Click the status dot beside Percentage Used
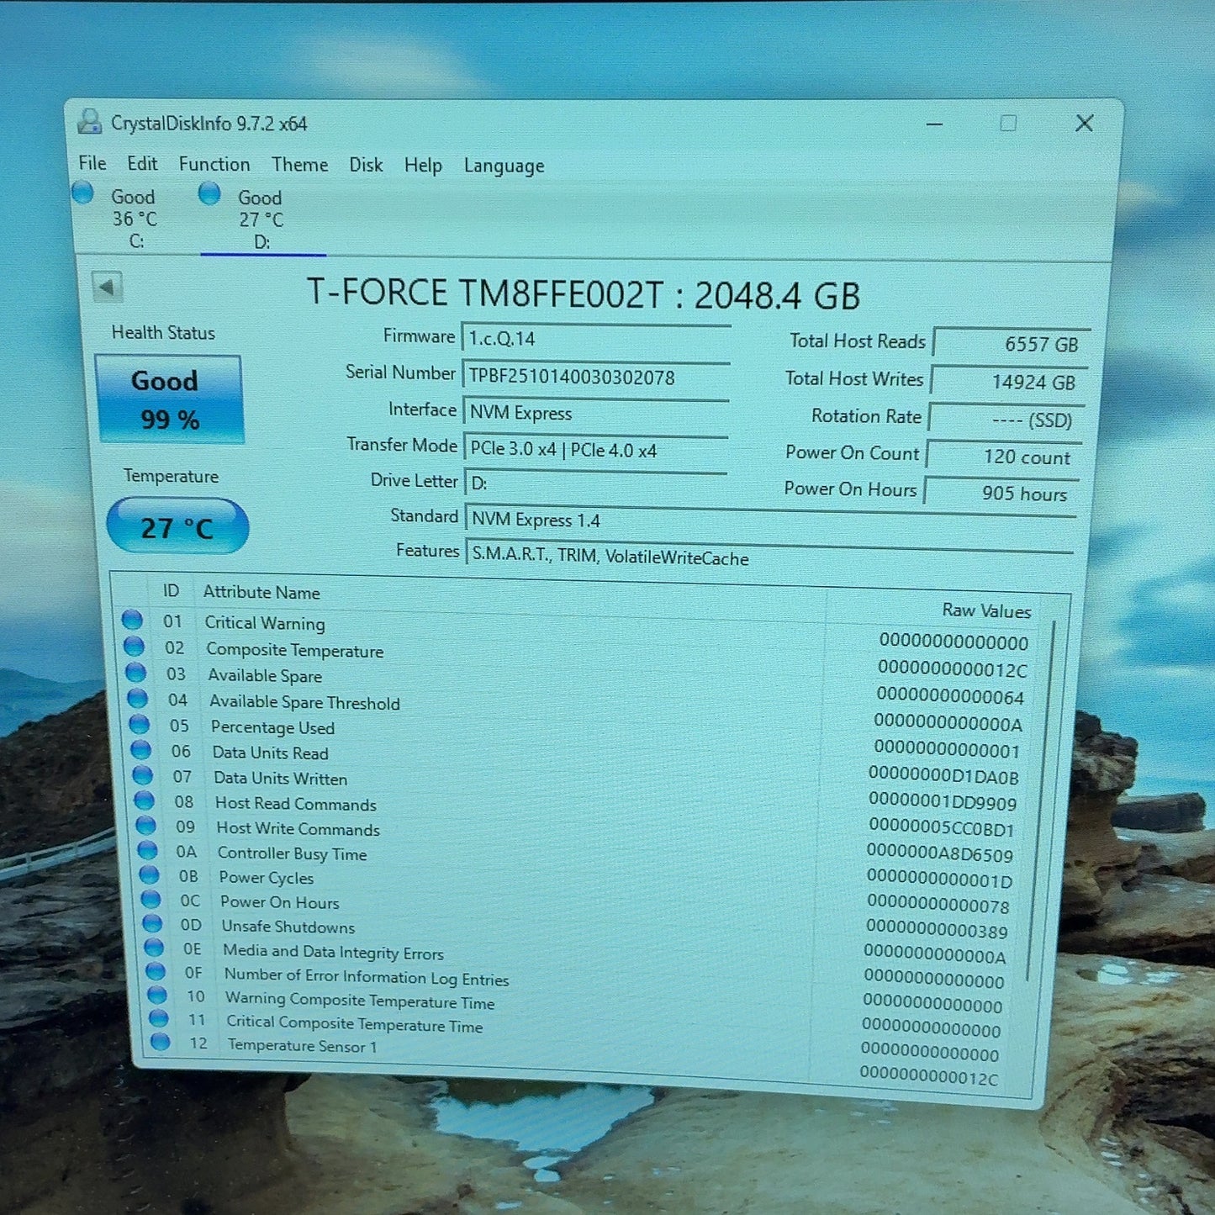 pyautogui.click(x=139, y=724)
